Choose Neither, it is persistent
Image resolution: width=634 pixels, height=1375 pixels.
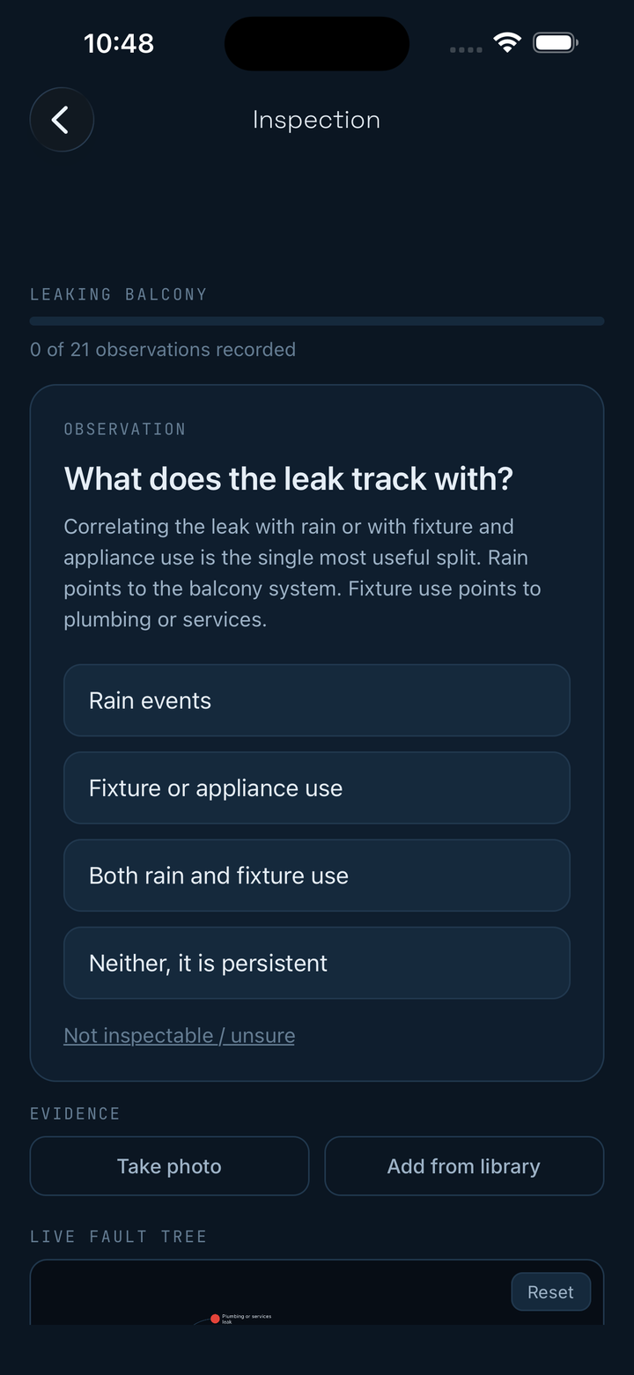point(317,963)
